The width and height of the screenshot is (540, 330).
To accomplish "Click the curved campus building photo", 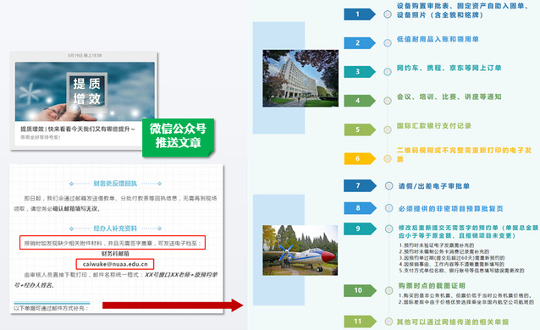I will [300, 78].
